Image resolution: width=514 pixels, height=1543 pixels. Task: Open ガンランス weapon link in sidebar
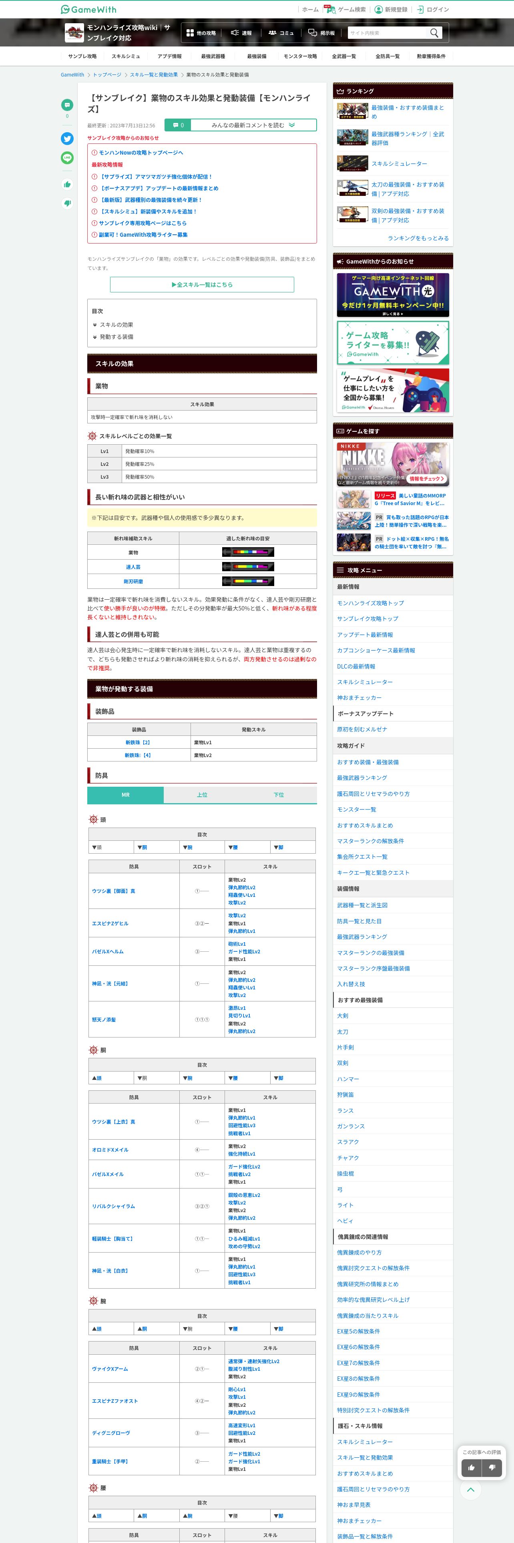(351, 1126)
